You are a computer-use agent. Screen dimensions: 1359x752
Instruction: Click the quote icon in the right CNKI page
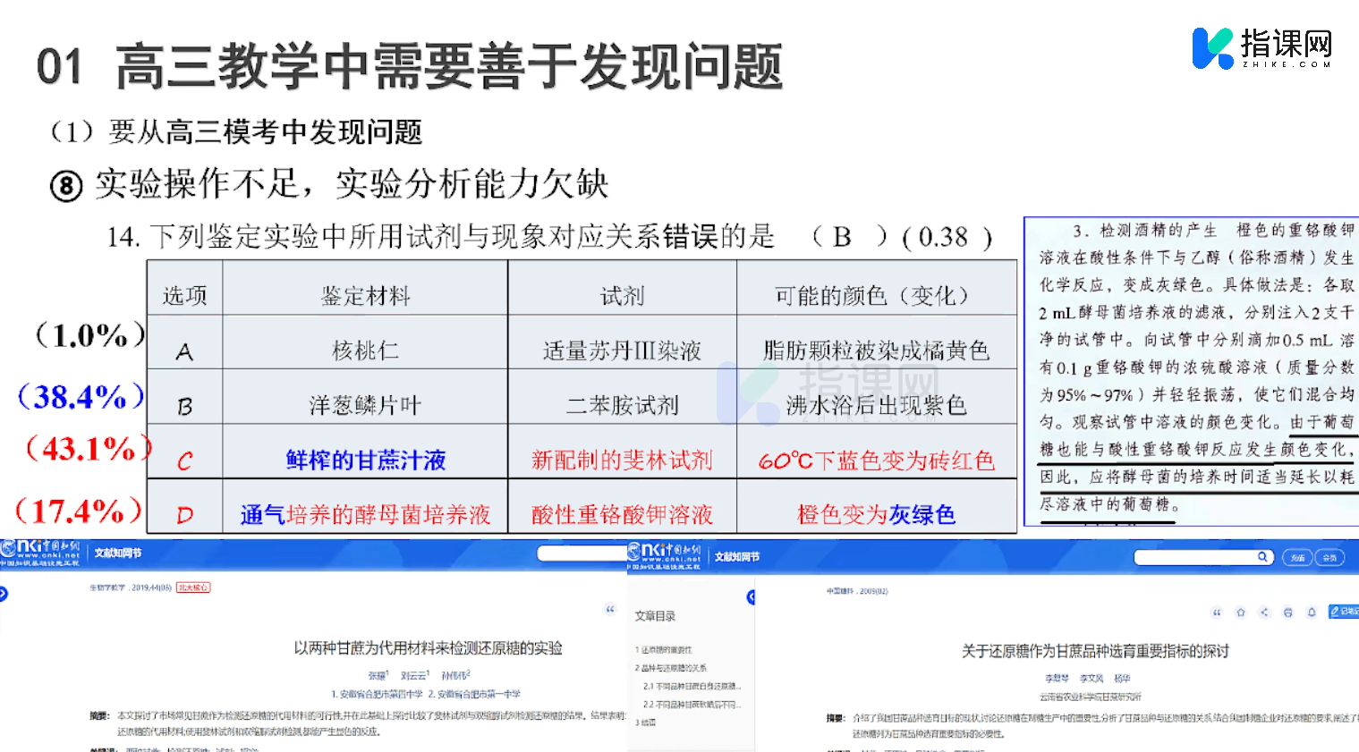[1217, 613]
